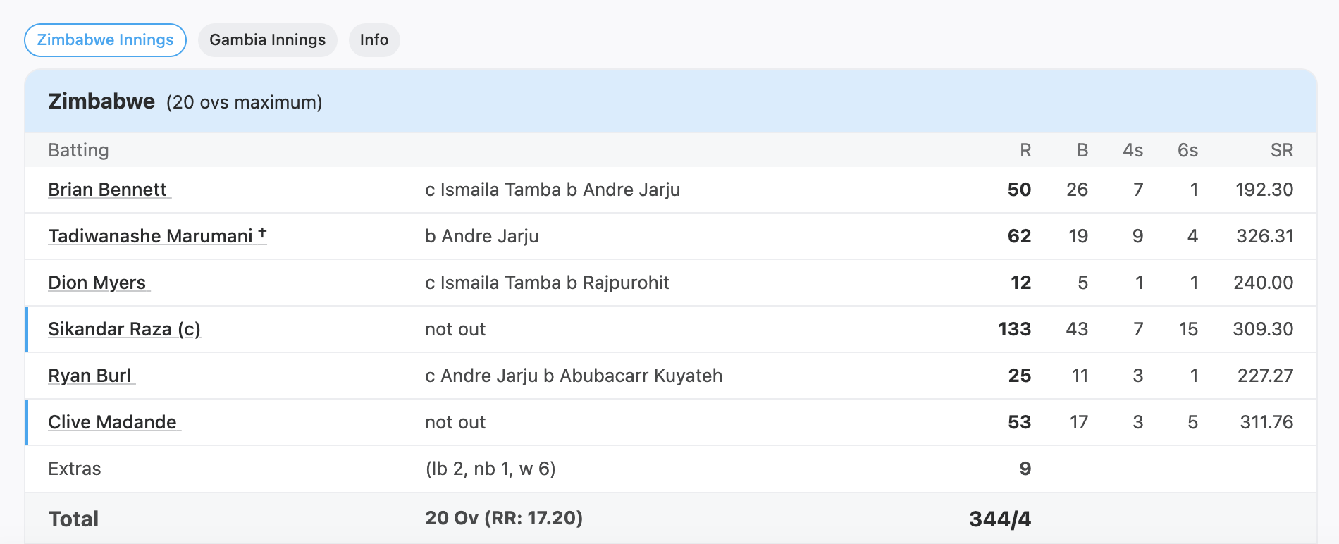The height and width of the screenshot is (544, 1339).
Task: Select the Zimbabwe Innings tab
Action: (105, 40)
